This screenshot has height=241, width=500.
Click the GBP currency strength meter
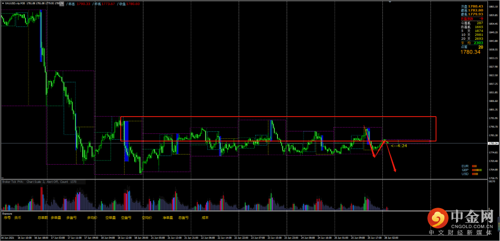click(472, 170)
